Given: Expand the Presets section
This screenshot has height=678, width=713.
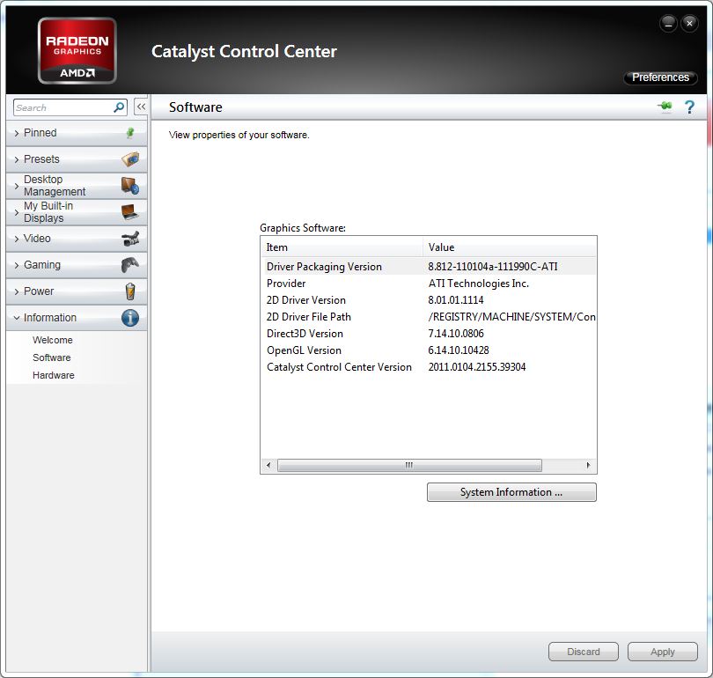Looking at the screenshot, I should coord(77,159).
